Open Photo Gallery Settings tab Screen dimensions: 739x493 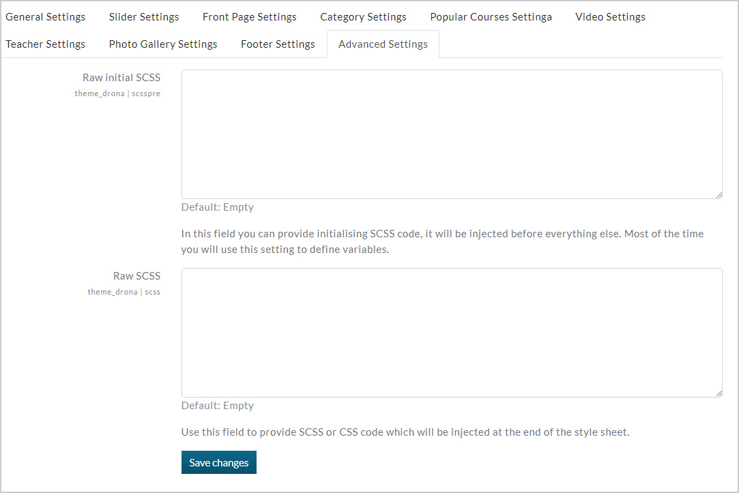[163, 44]
